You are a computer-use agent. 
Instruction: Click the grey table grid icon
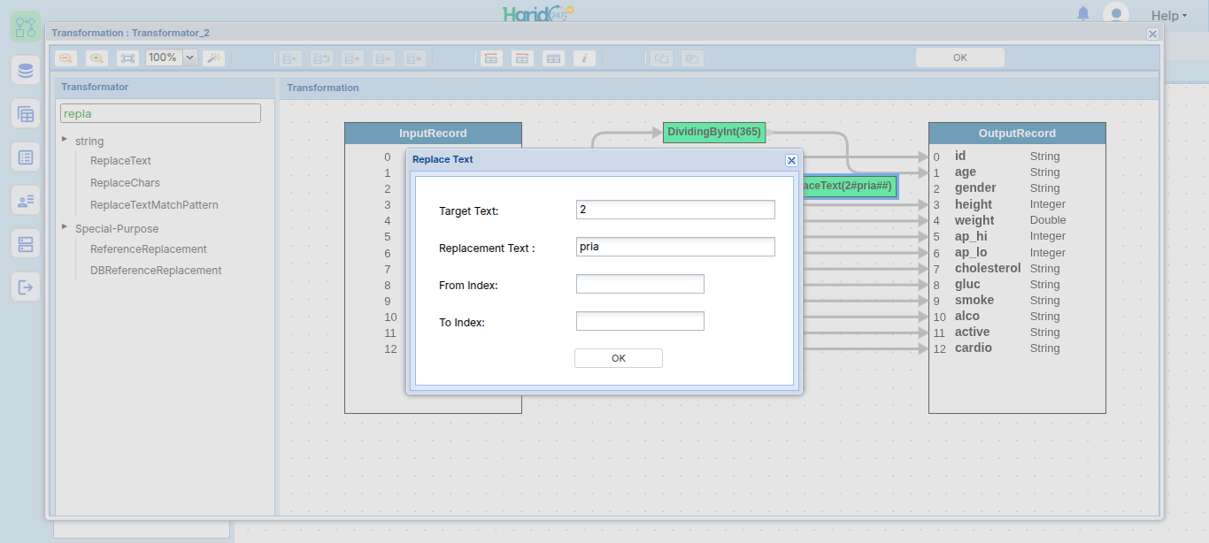click(553, 58)
